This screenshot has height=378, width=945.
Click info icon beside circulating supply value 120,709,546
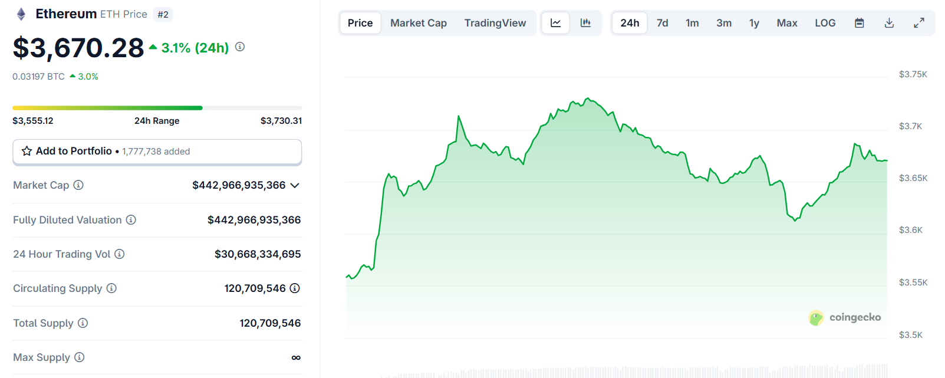[295, 288]
